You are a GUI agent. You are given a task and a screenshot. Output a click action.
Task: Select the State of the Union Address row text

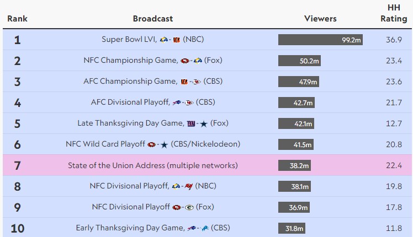153,165
